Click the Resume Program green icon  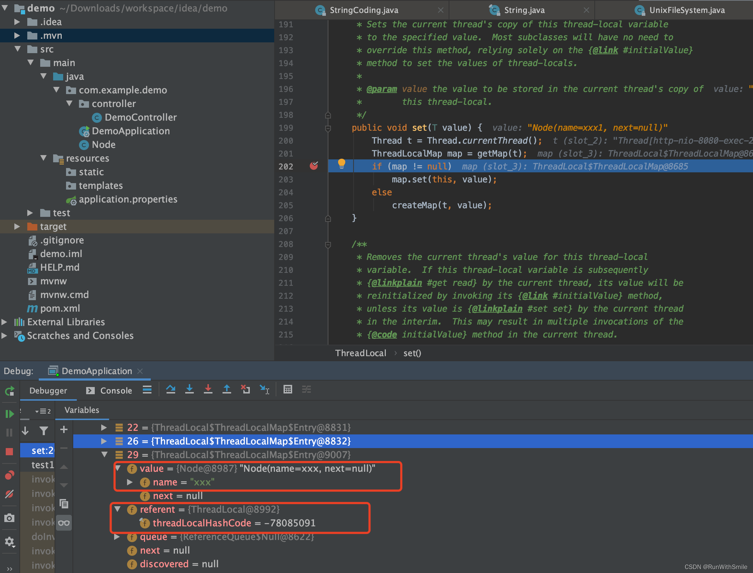(10, 414)
